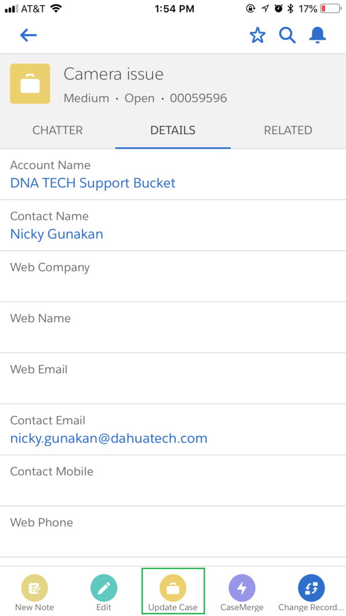346x616 pixels.
Task: Tap the Web Email field
Action: tap(173, 378)
